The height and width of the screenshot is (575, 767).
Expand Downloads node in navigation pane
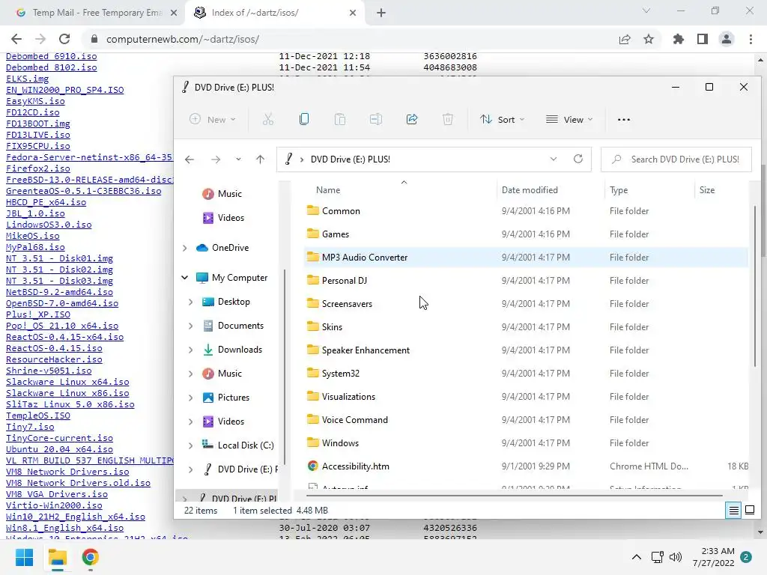(190, 350)
